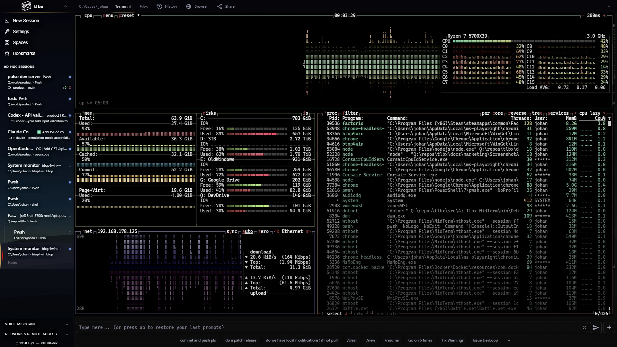This screenshot has height=347, width=617.
Task: Increase update interval with plus beside 200ms
Action: [x=604, y=15]
